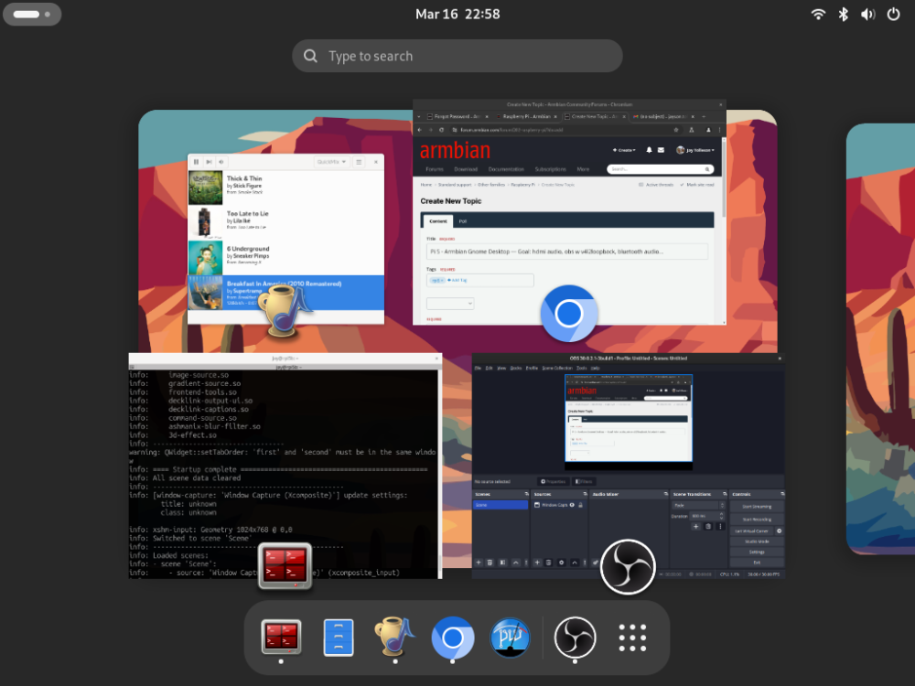Switch to the Forgot Password Chromium tab
Image resolution: width=915 pixels, height=686 pixels.
pyautogui.click(x=458, y=117)
